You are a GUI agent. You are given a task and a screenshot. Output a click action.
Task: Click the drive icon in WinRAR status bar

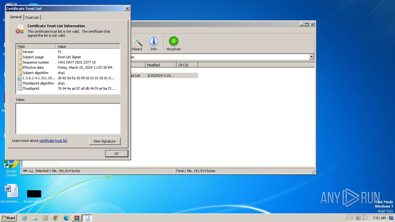[x=25, y=171]
